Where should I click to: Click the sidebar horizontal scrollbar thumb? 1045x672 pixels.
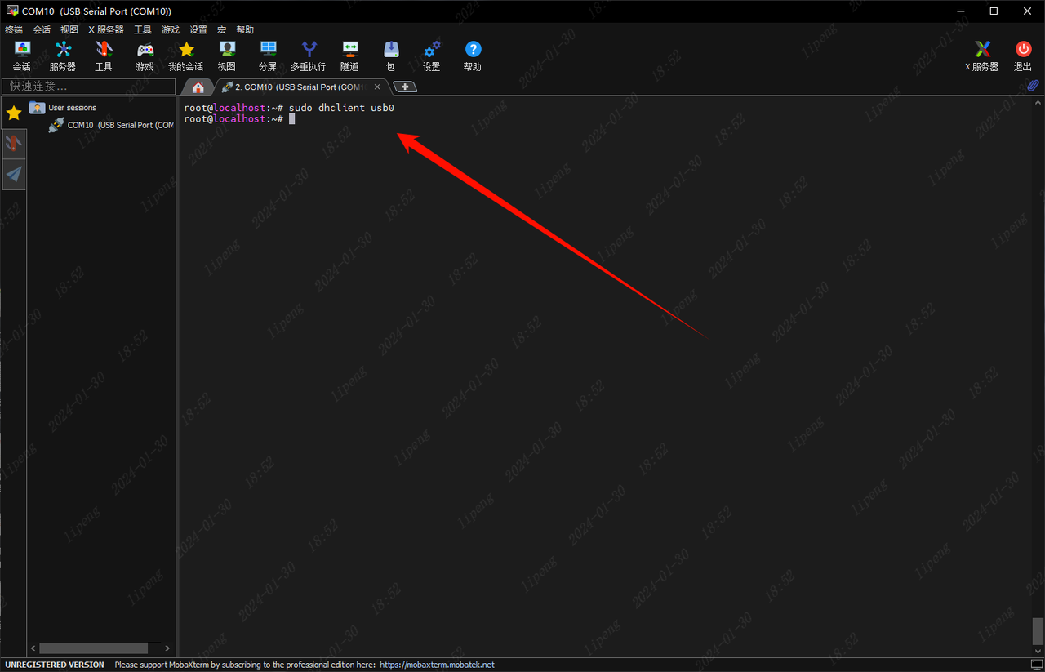pyautogui.click(x=94, y=648)
